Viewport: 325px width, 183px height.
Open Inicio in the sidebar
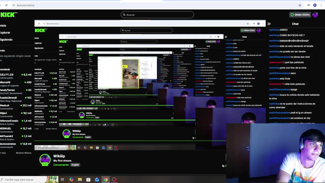[x=3, y=25]
